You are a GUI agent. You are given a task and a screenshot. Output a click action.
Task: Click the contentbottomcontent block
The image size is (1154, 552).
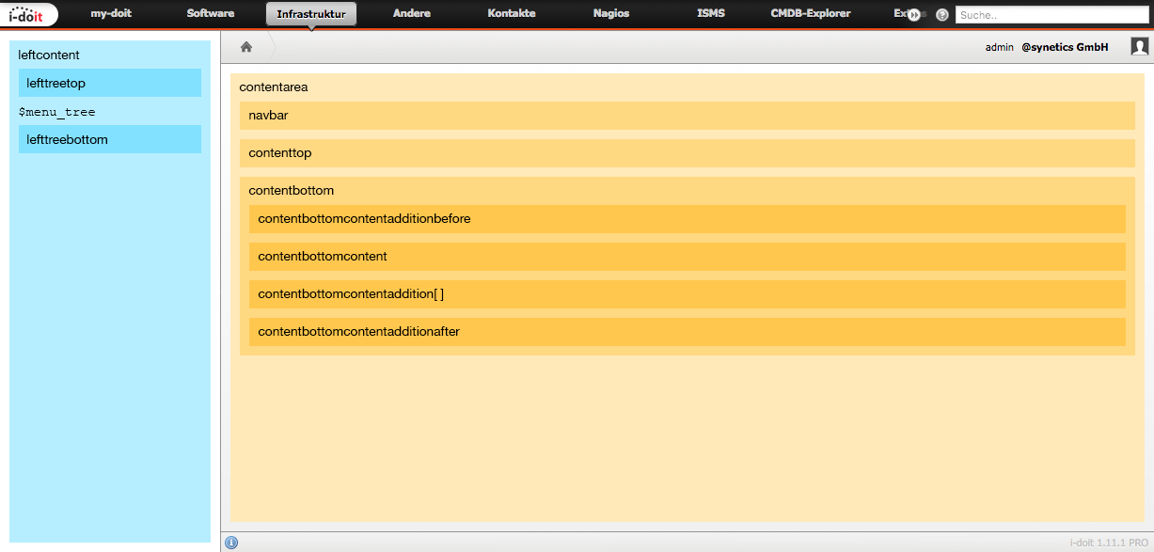pos(687,257)
